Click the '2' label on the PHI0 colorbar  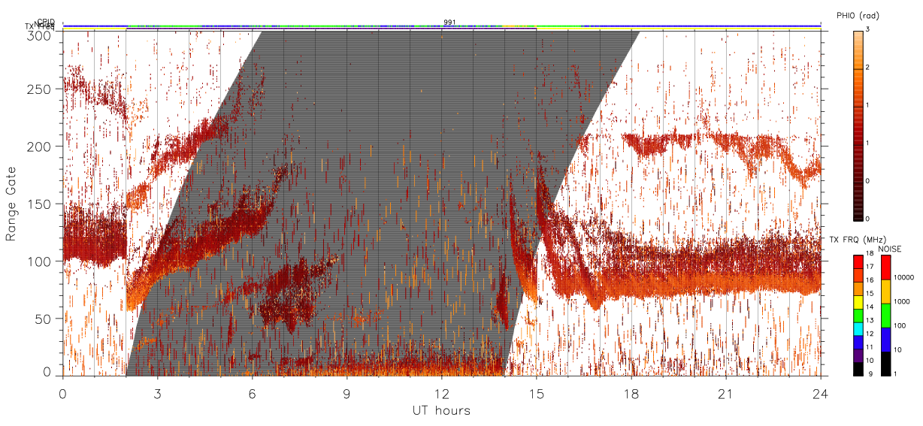(868, 68)
